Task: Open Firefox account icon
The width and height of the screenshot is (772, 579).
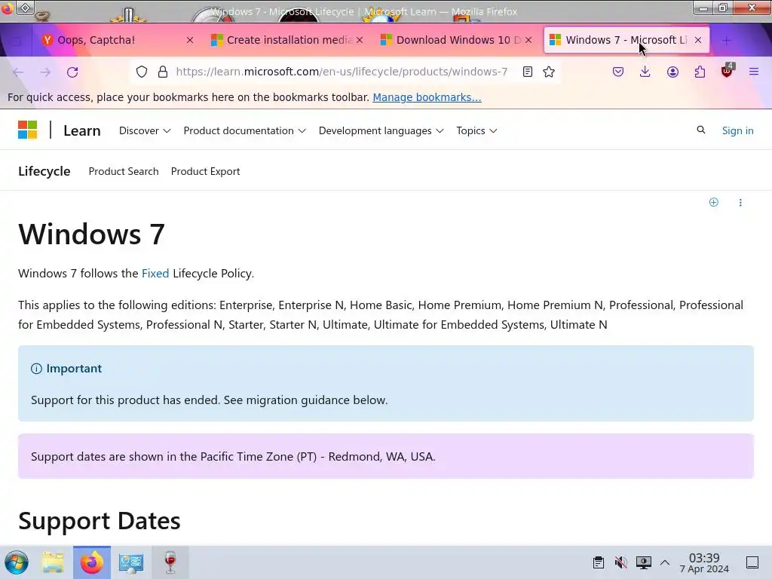Action: coord(672,72)
